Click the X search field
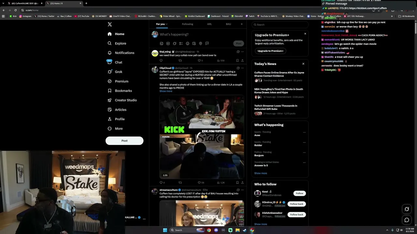 280,25
